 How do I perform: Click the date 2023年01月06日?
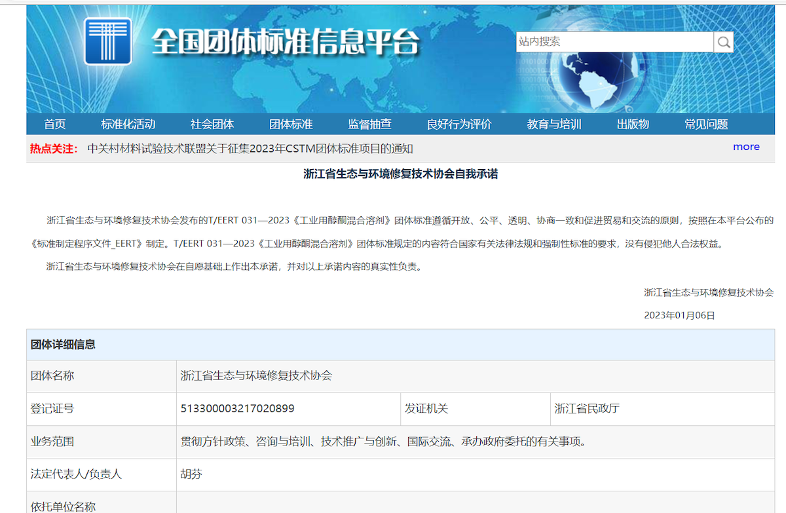[679, 316]
